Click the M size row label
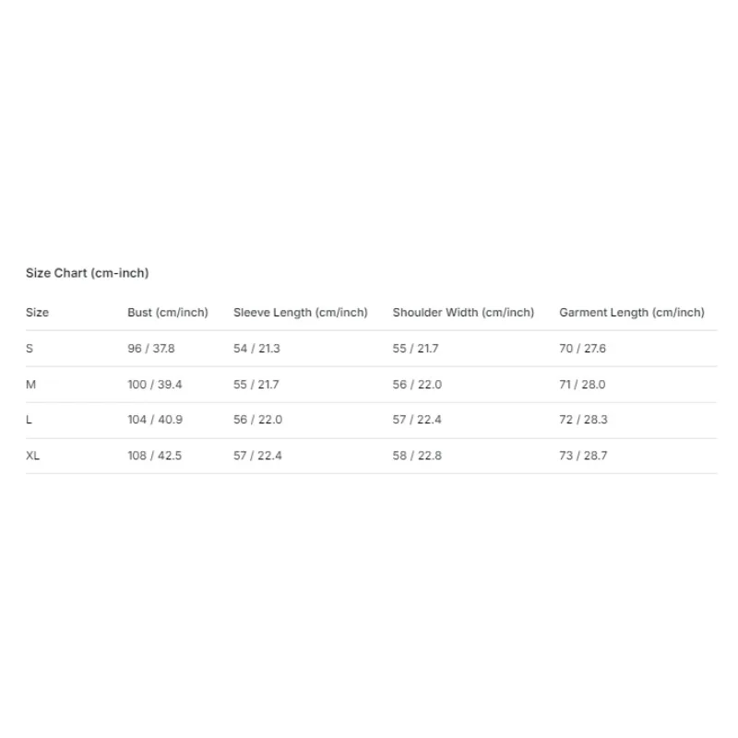This screenshot has width=738, height=738. tap(30, 385)
